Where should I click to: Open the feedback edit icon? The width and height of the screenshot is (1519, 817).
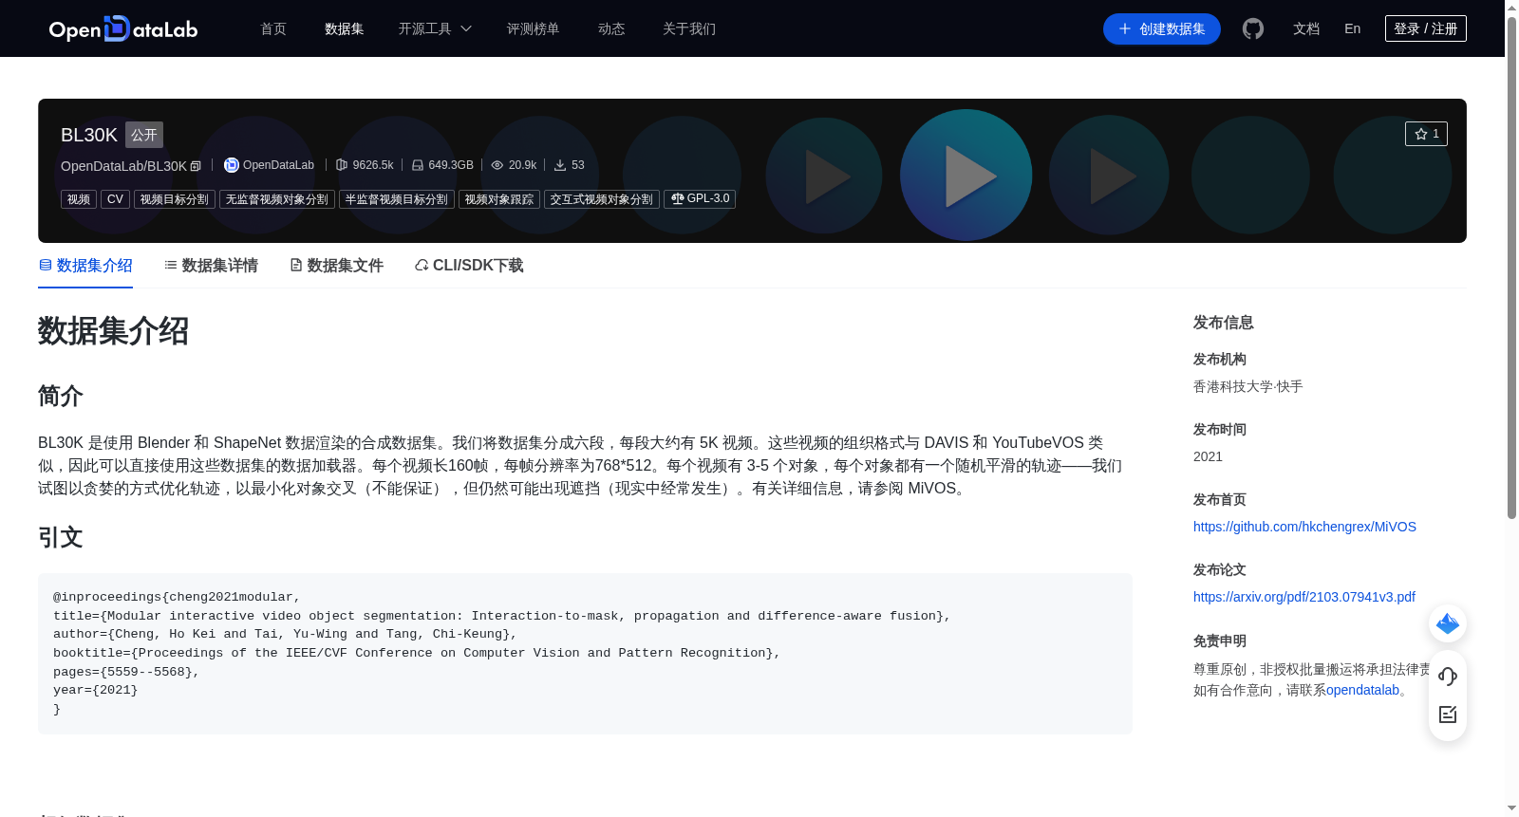coord(1448,715)
